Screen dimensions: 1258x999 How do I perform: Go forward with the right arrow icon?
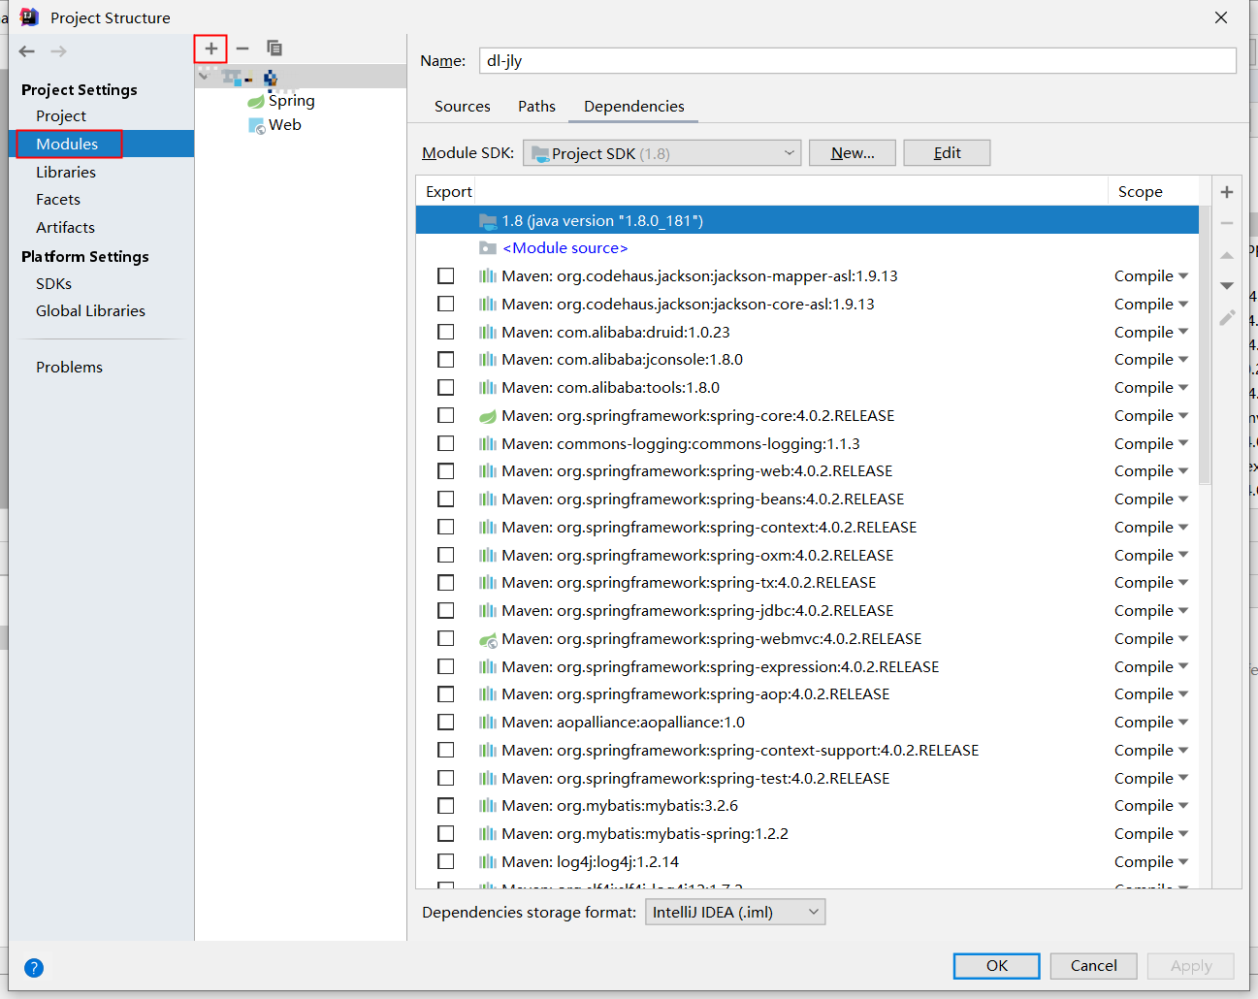click(59, 51)
